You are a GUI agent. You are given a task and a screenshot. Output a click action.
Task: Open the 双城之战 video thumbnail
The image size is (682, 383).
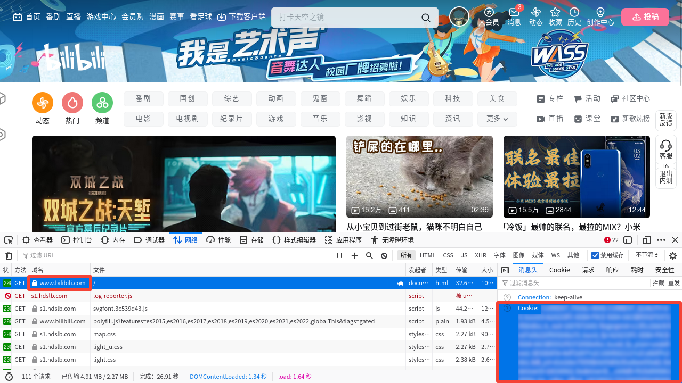(184, 184)
